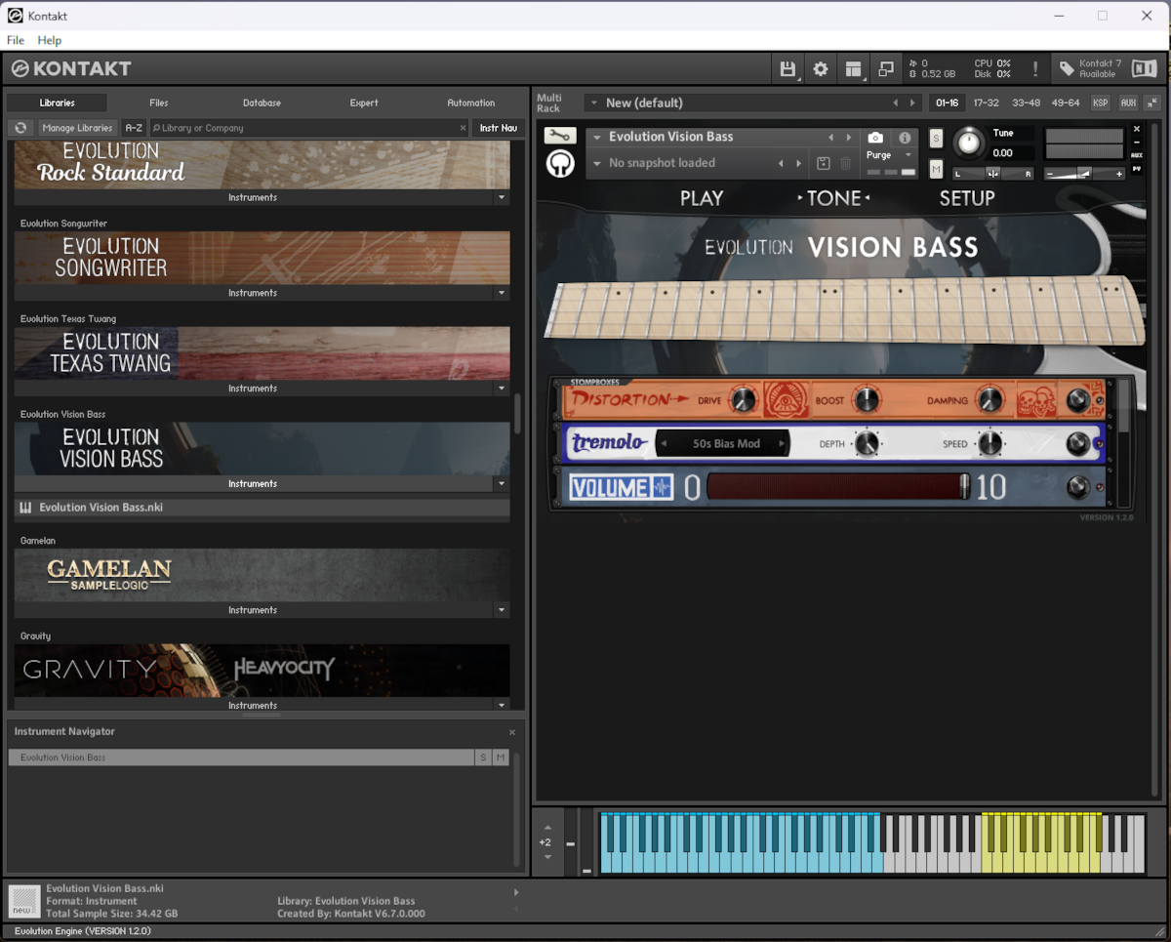Click the skulls emblem on the Distortion pedal

(1035, 400)
